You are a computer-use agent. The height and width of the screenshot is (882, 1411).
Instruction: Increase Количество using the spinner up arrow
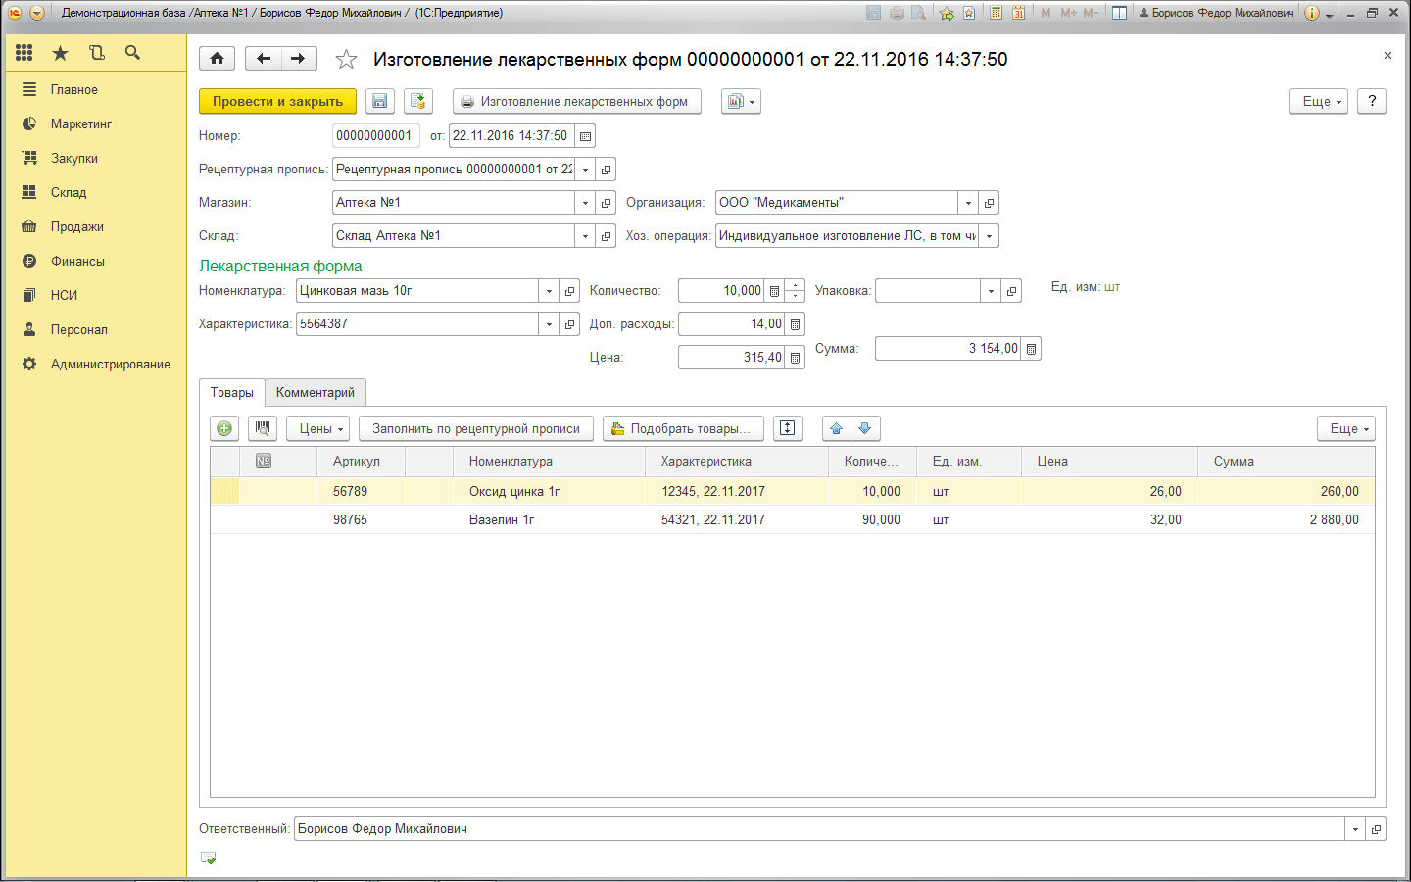[795, 285]
